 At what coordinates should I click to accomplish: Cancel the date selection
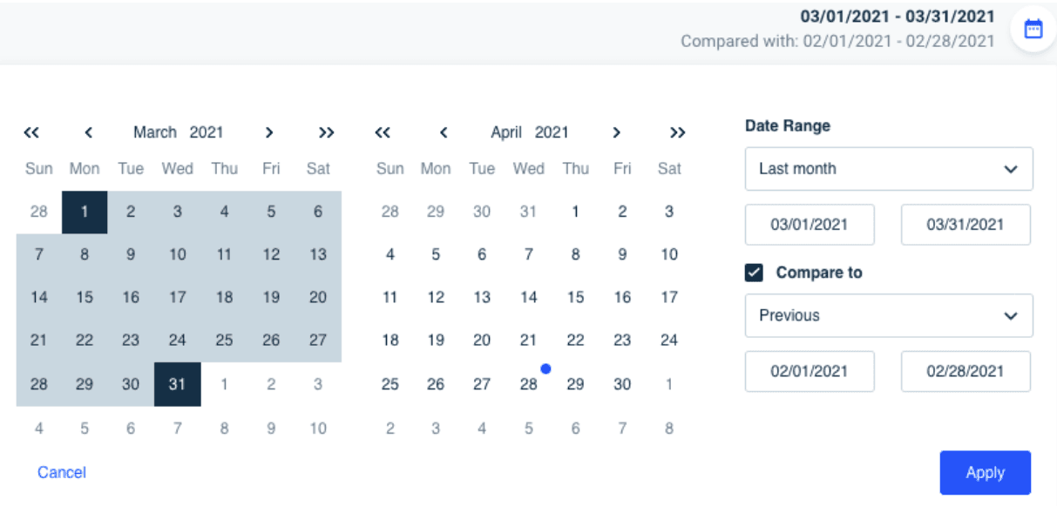(62, 472)
